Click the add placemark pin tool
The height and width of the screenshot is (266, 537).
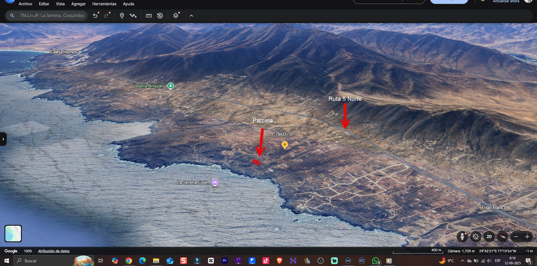point(122,16)
